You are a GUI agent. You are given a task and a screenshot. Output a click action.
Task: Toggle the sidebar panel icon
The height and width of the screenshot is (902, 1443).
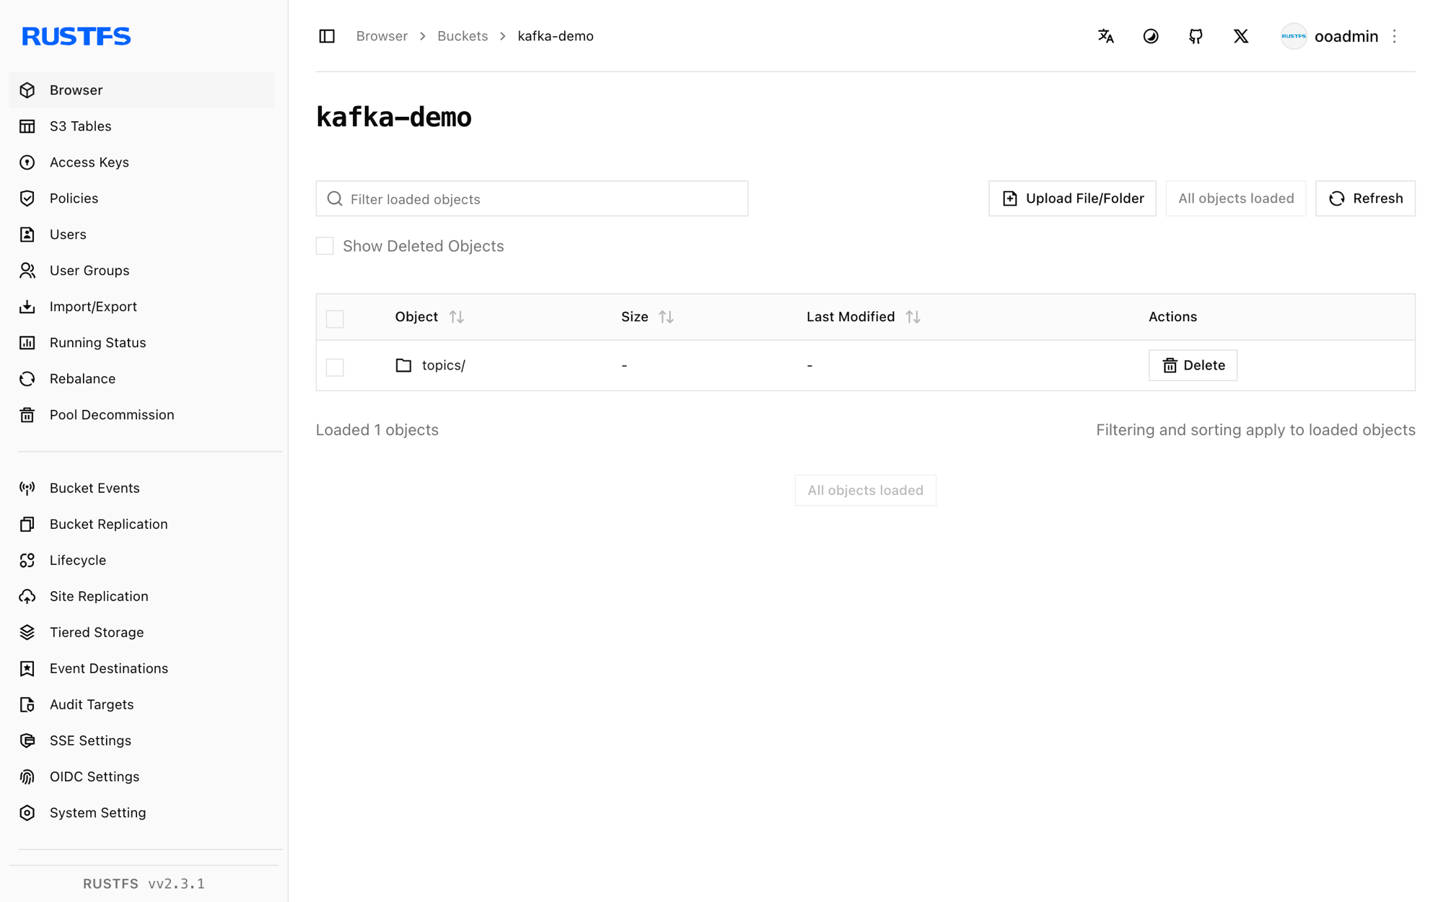327,36
